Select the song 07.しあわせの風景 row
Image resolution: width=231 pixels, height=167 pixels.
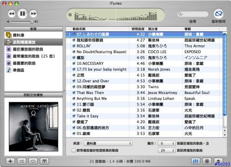[144, 34]
